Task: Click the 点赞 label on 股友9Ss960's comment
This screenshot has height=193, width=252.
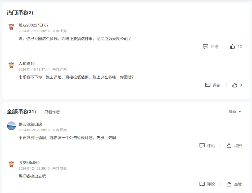Action: (238, 184)
